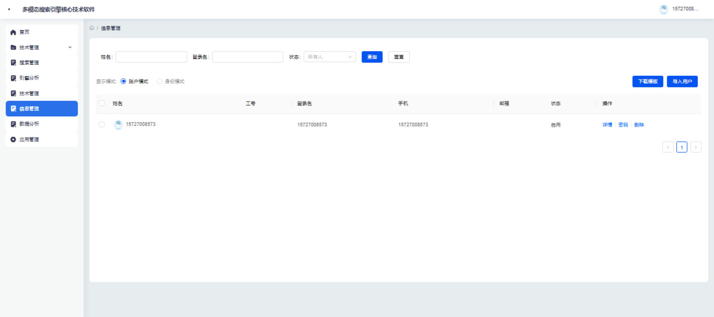The height and width of the screenshot is (317, 714).
Task: Open 信息管理 in the sidebar menu
Action: (42, 109)
